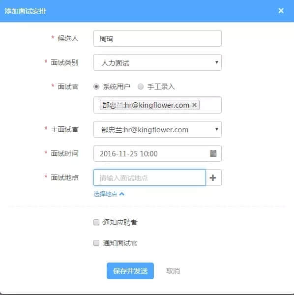Focus the 候选人 input containing 周珣
The width and height of the screenshot is (294, 295).
pyautogui.click(x=157, y=38)
